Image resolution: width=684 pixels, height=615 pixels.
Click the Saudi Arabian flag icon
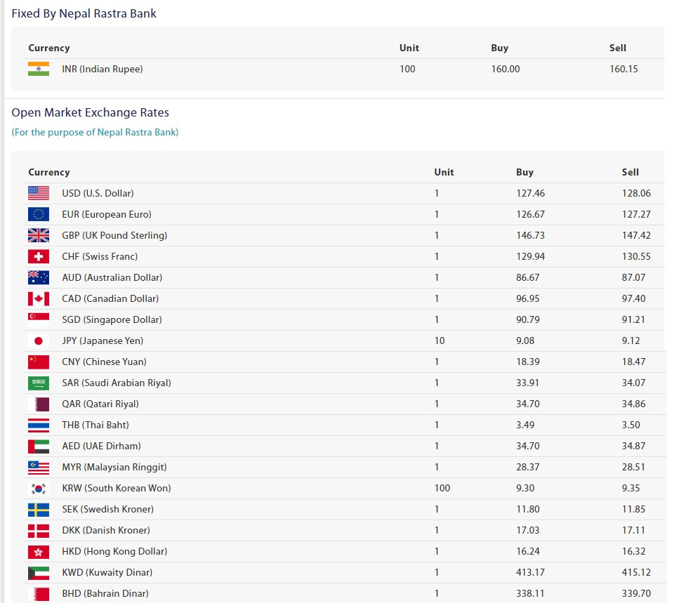click(39, 383)
